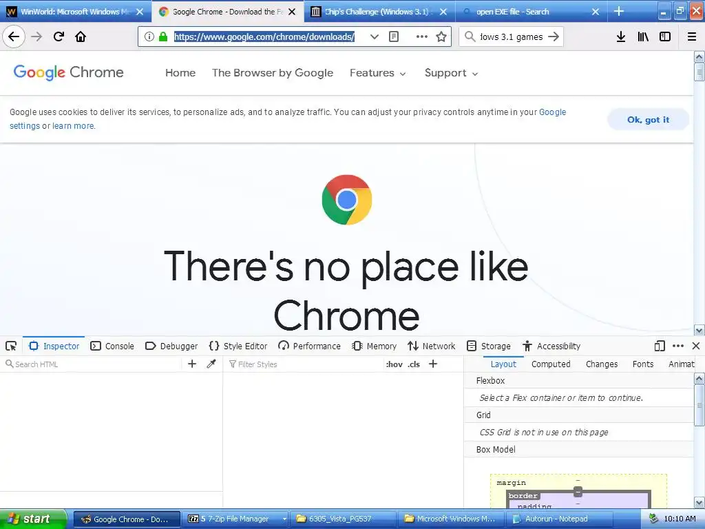The image size is (705, 529).
Task: Reload the current page
Action: 59,37
